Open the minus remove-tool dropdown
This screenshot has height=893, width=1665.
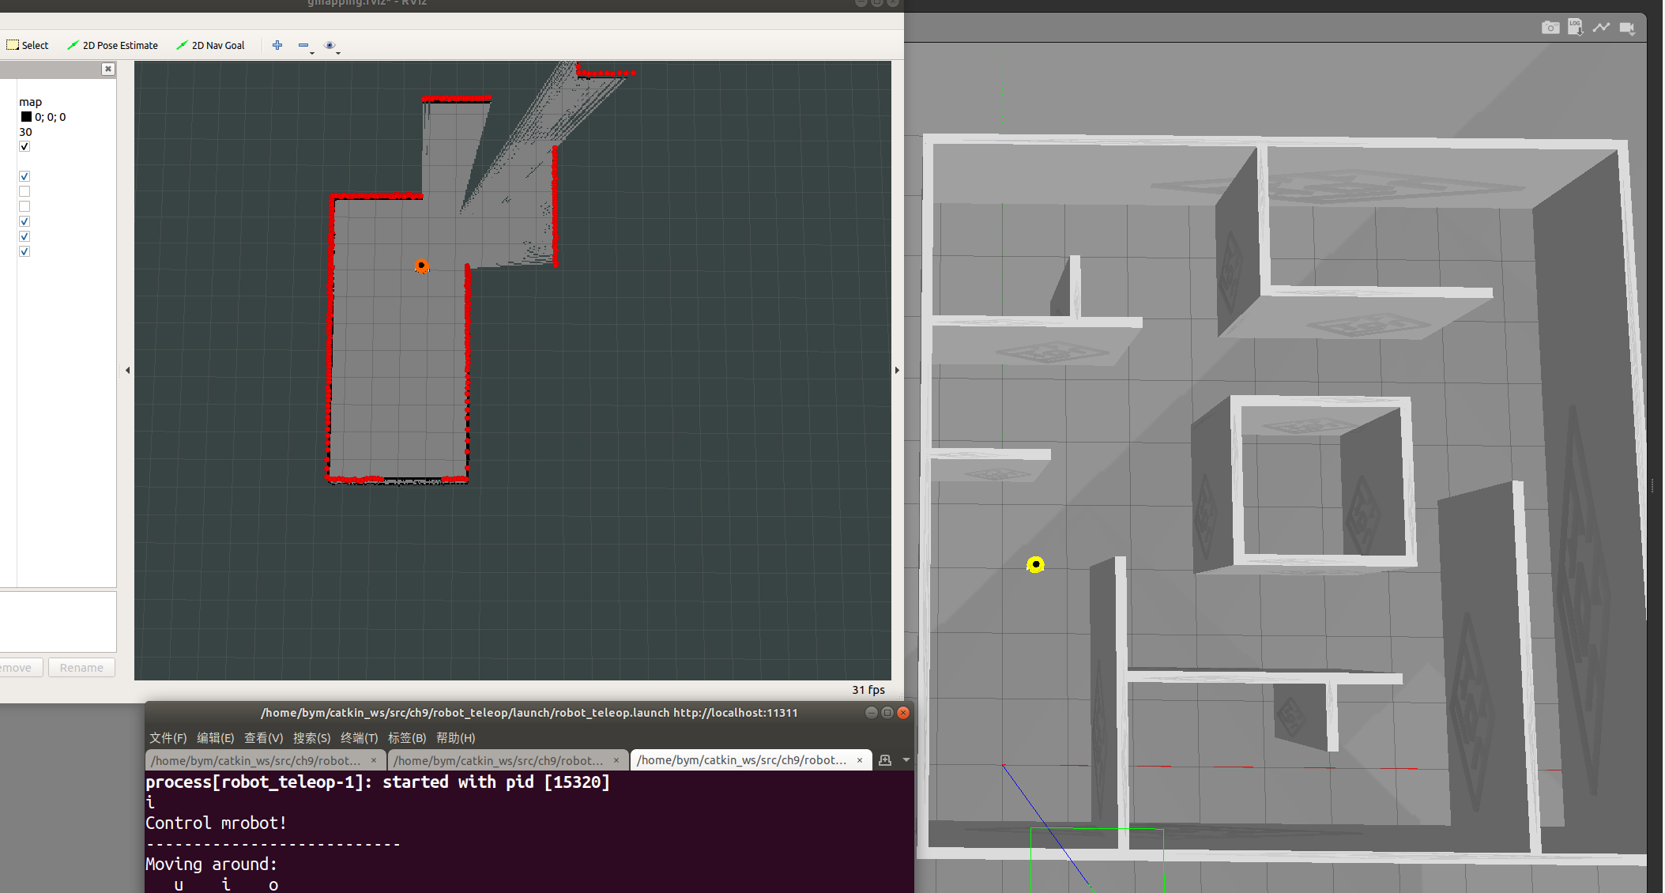(306, 46)
